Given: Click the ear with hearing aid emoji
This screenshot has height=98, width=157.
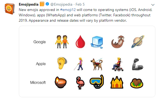Looking at the screenshot, I should click(x=62, y=63).
